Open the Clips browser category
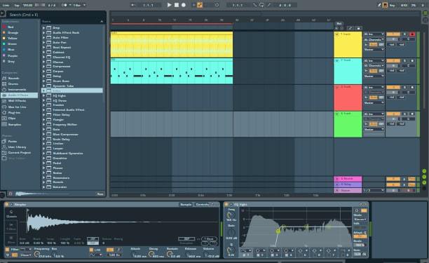The height and width of the screenshot is (263, 429). (x=12, y=119)
